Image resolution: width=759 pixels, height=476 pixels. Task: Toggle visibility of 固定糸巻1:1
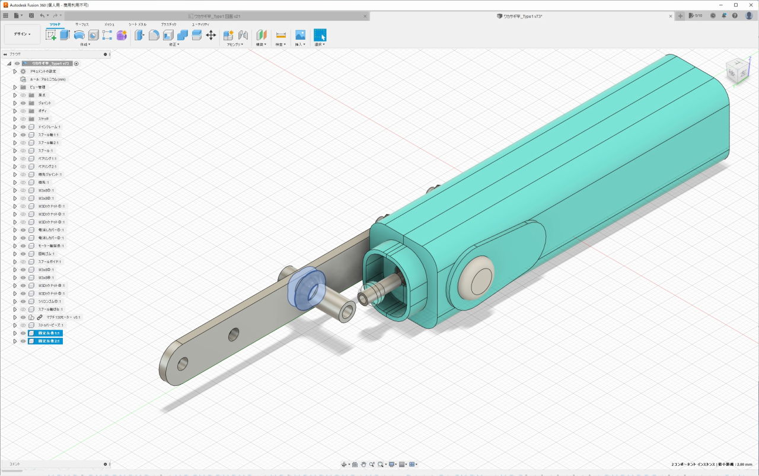[23, 333]
